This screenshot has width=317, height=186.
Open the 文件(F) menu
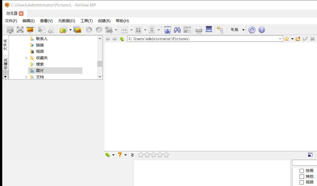click(x=11, y=21)
